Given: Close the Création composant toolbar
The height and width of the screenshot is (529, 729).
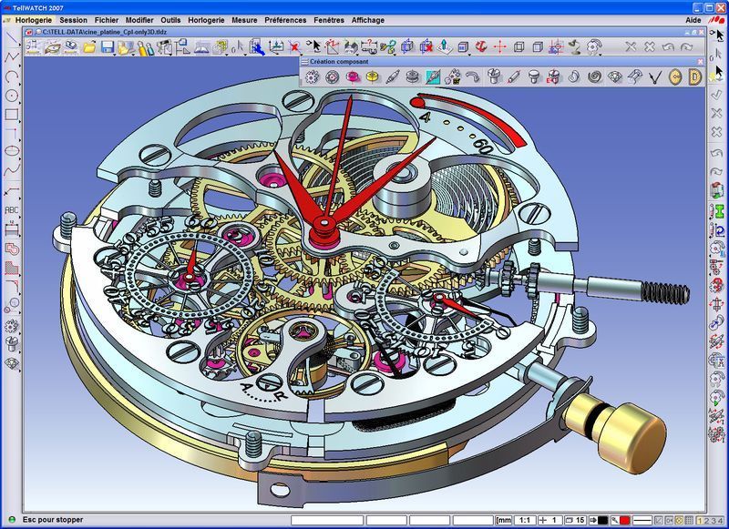Looking at the screenshot, I should click(x=701, y=61).
